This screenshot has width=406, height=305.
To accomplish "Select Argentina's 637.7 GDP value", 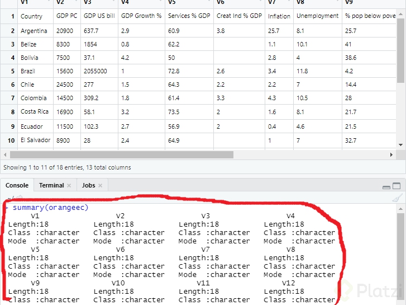I will tap(99, 31).
